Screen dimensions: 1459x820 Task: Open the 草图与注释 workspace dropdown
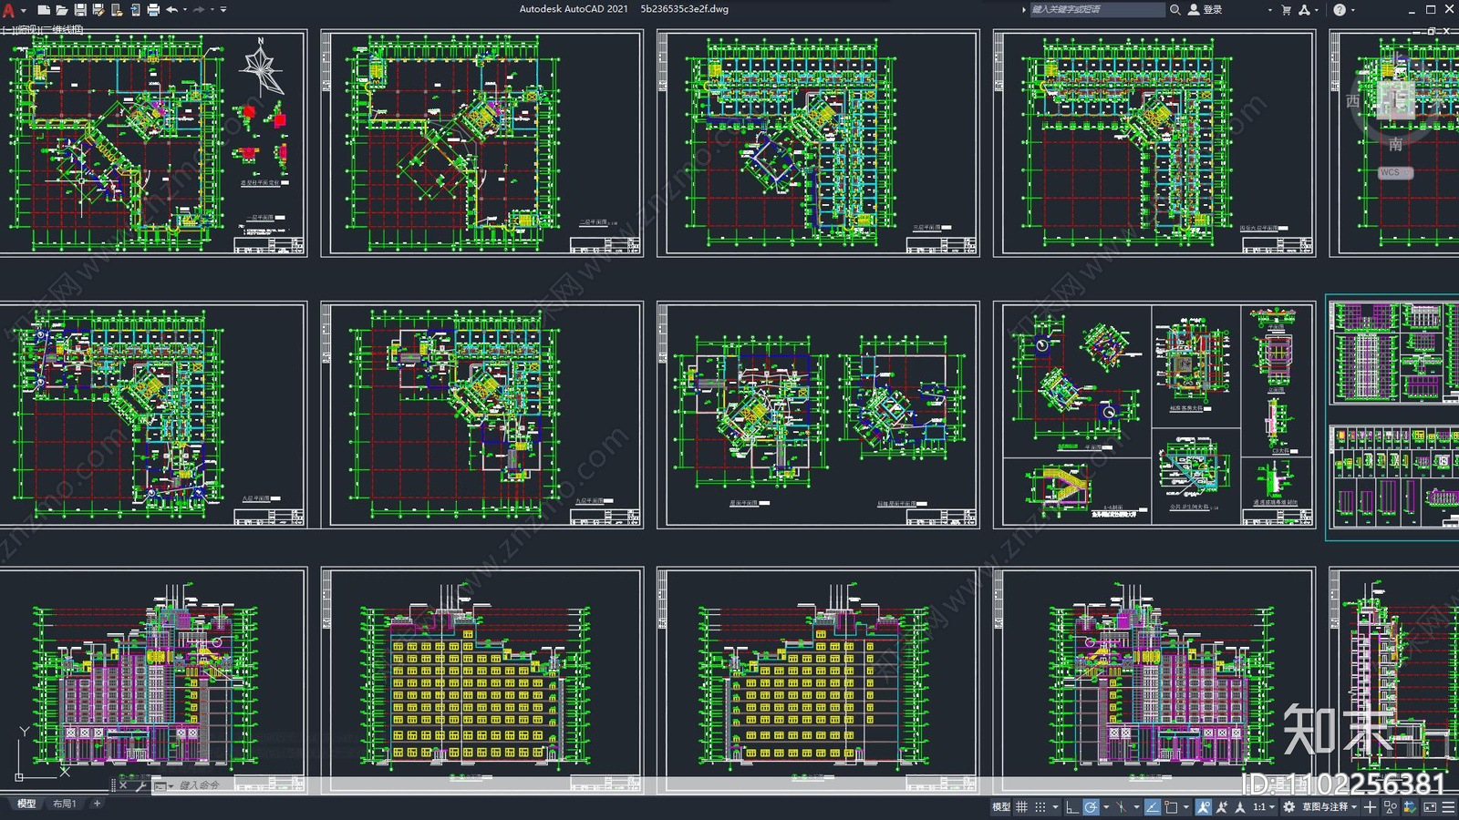(x=1330, y=807)
